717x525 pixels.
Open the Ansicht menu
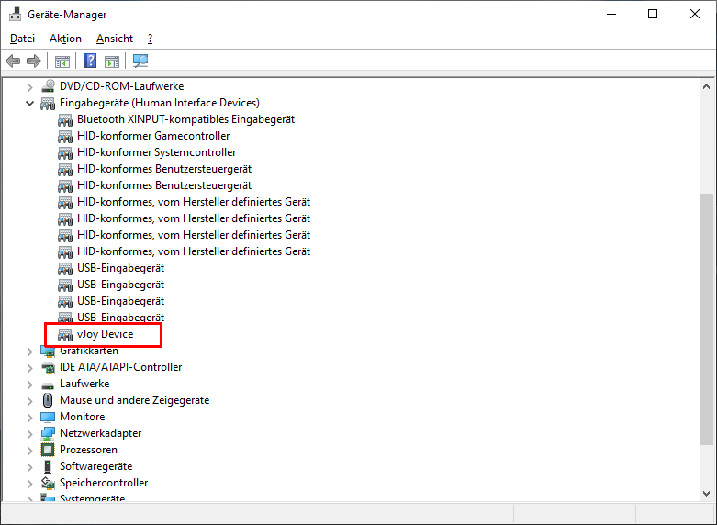coord(115,39)
